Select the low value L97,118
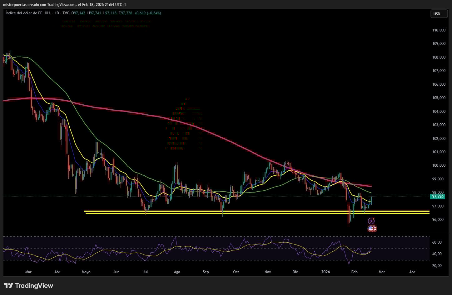The height and width of the screenshot is (295, 452). pos(110,13)
